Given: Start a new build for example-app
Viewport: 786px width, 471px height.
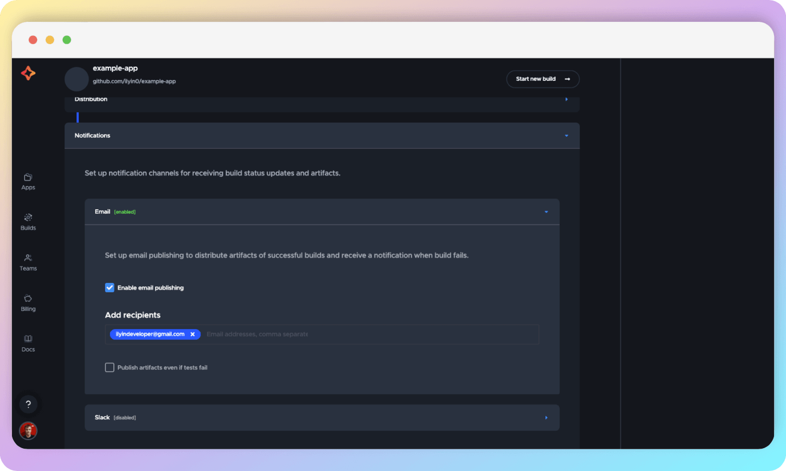Looking at the screenshot, I should point(542,79).
